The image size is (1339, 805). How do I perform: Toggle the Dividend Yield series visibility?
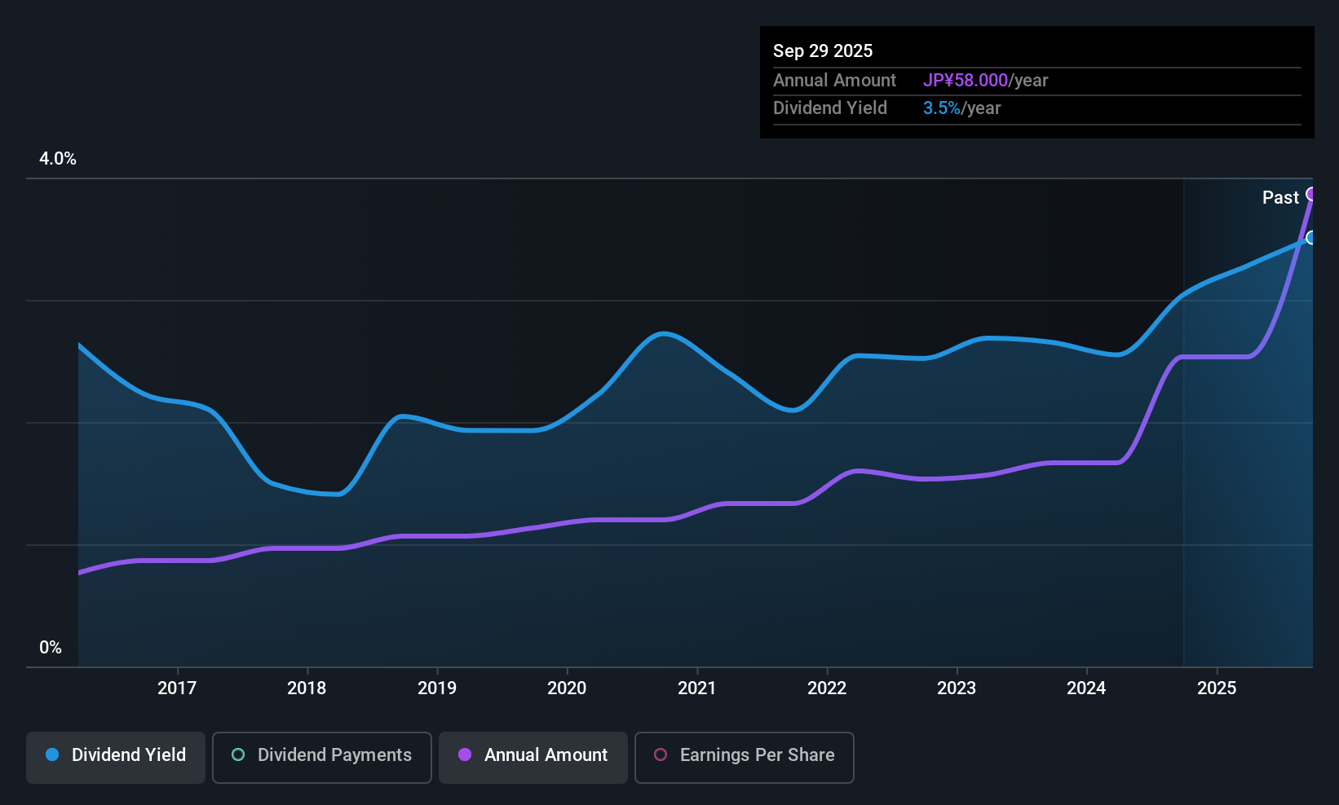click(115, 755)
